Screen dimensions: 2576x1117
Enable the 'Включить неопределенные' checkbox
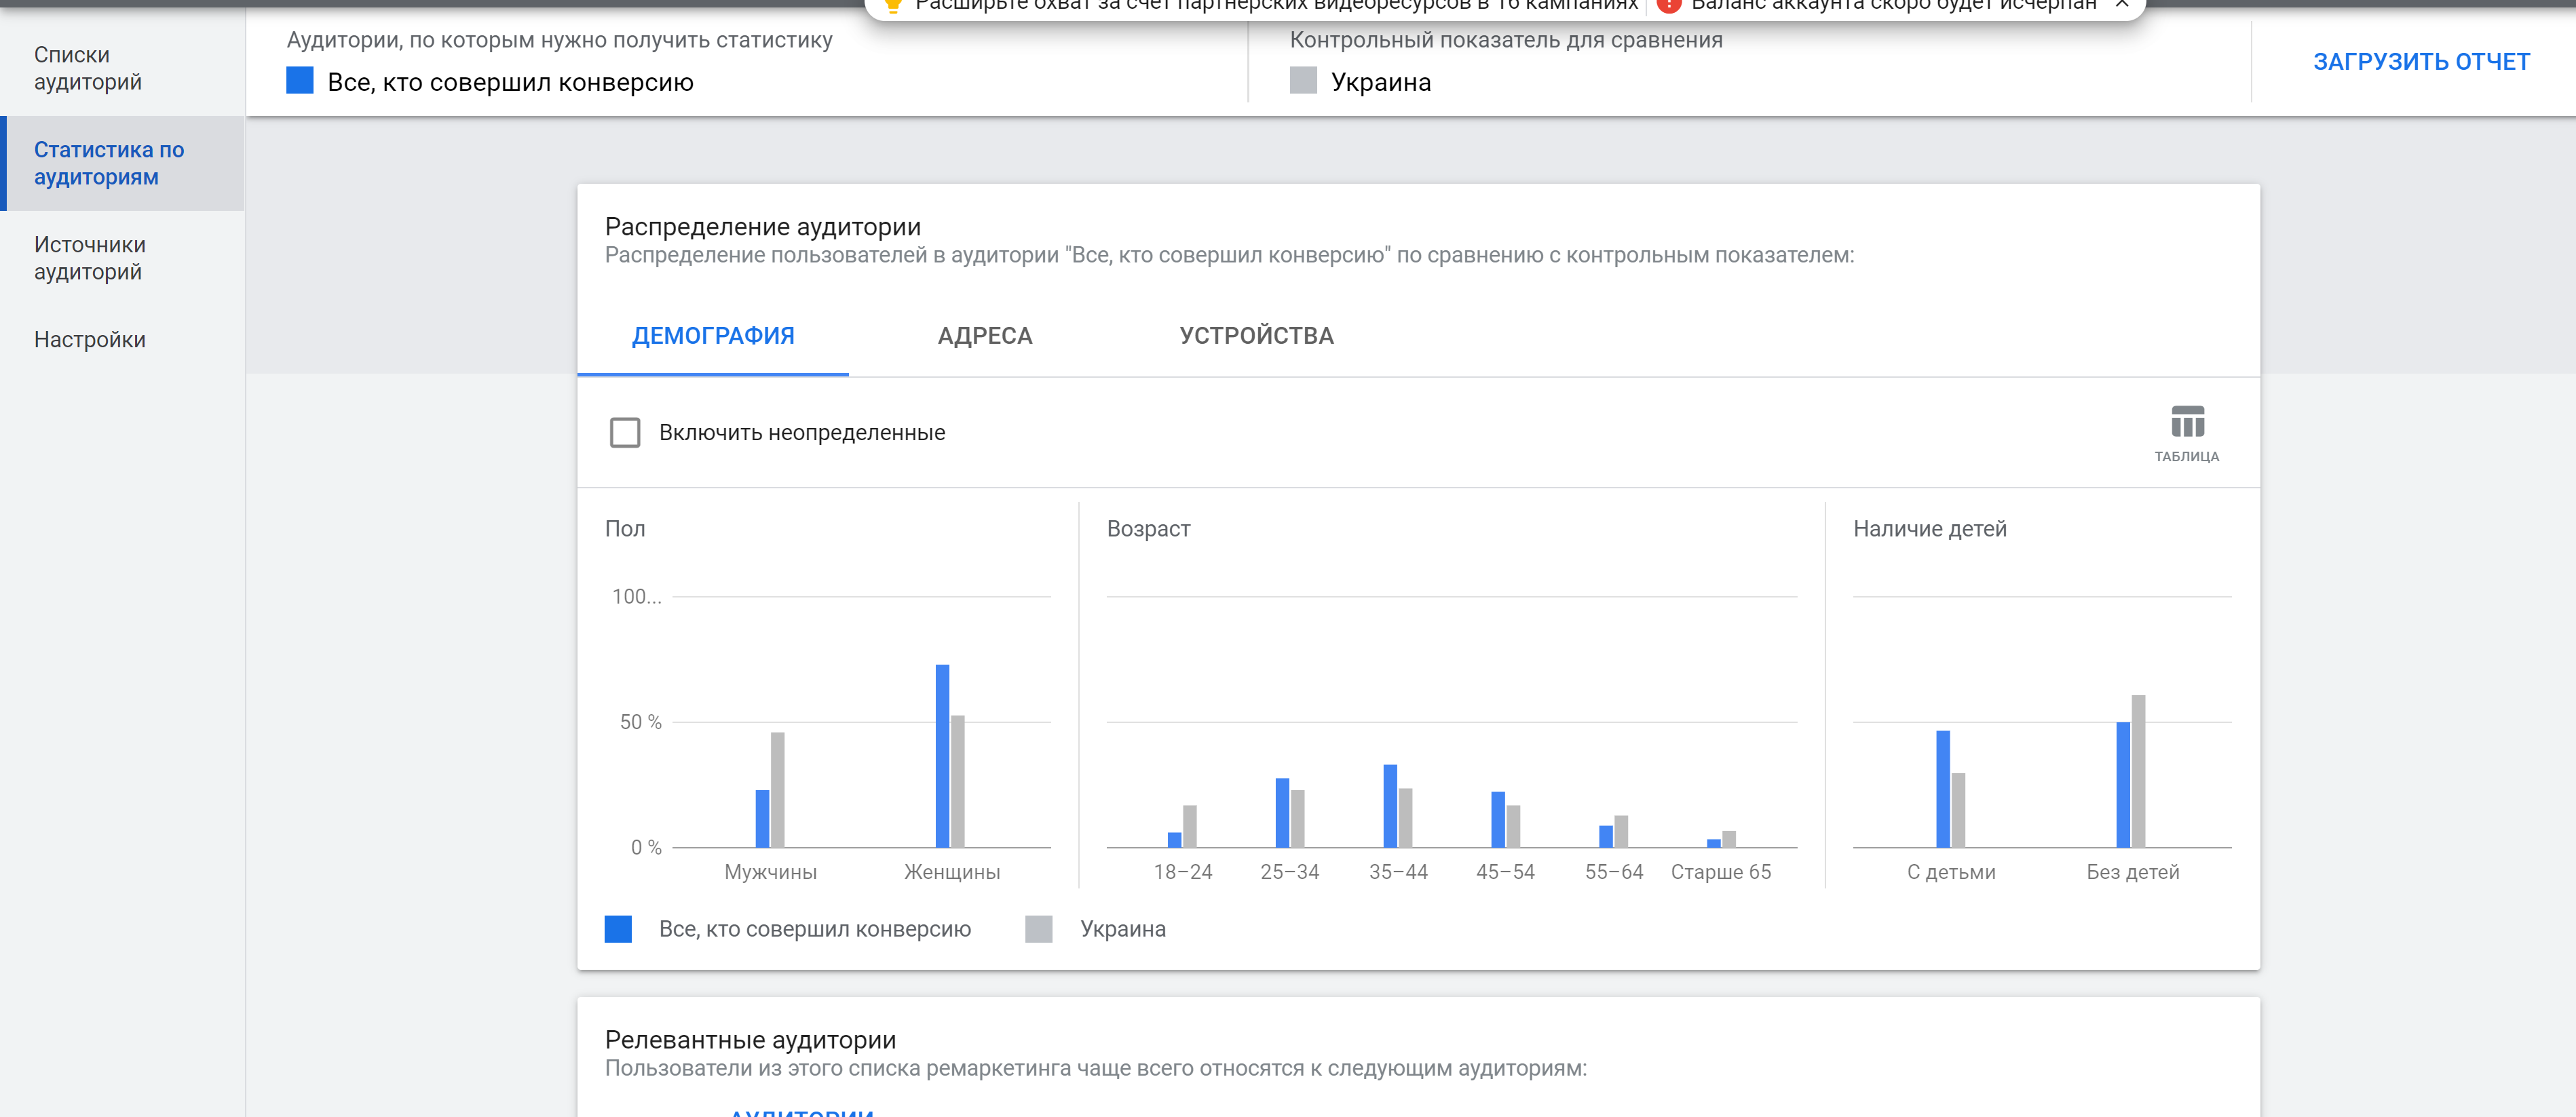[x=625, y=433]
